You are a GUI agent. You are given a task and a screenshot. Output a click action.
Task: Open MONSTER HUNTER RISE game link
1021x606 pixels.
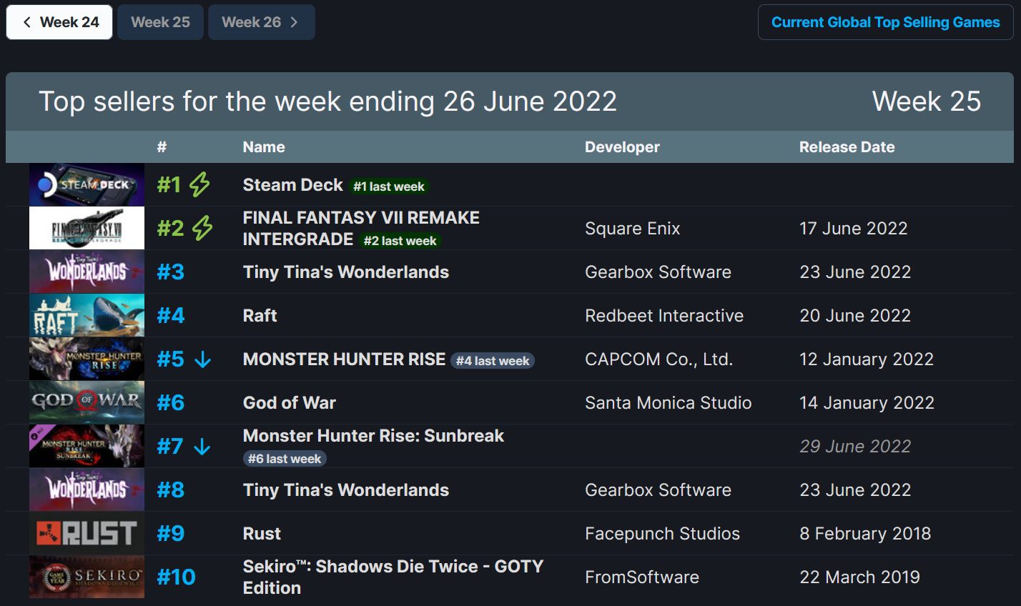tap(344, 359)
